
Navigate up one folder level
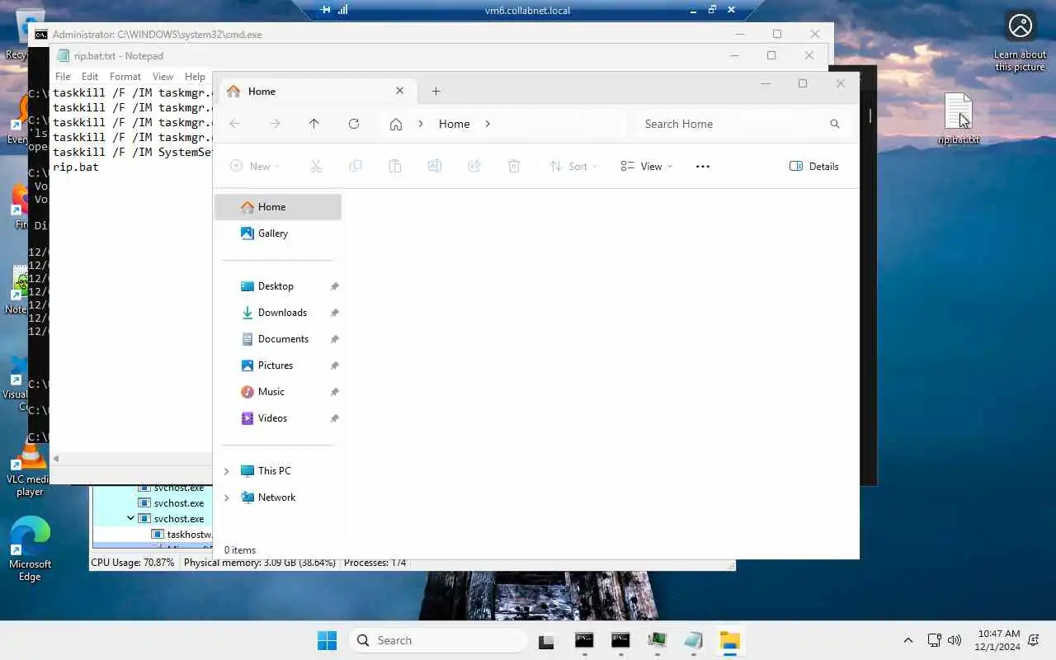coord(313,124)
